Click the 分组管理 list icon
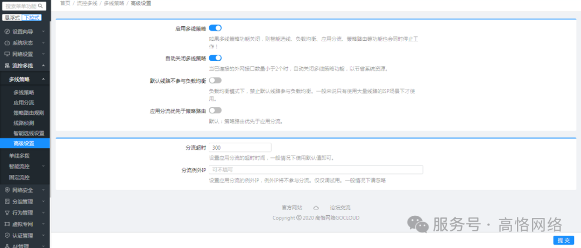This screenshot has width=581, height=248. click(x=7, y=201)
